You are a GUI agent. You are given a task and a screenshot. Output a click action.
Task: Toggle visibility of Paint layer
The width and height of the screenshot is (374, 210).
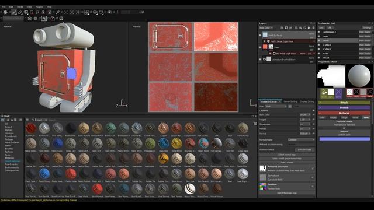pyautogui.click(x=260, y=47)
